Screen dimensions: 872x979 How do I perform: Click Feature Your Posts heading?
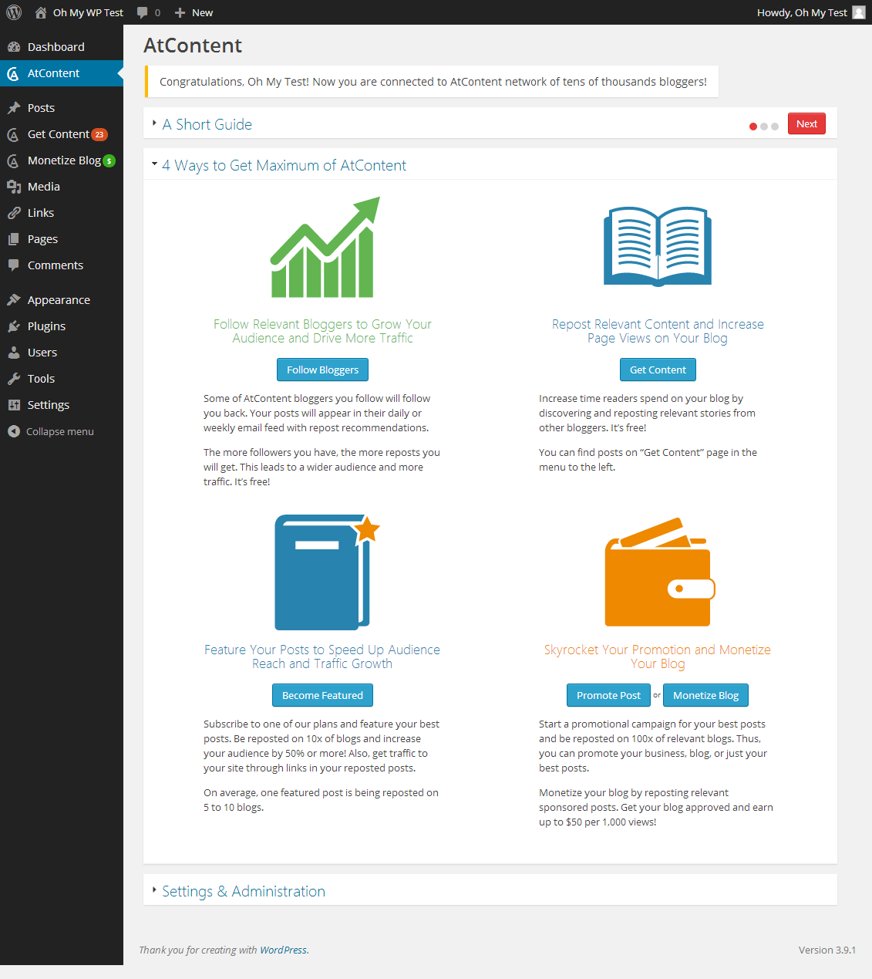(322, 657)
